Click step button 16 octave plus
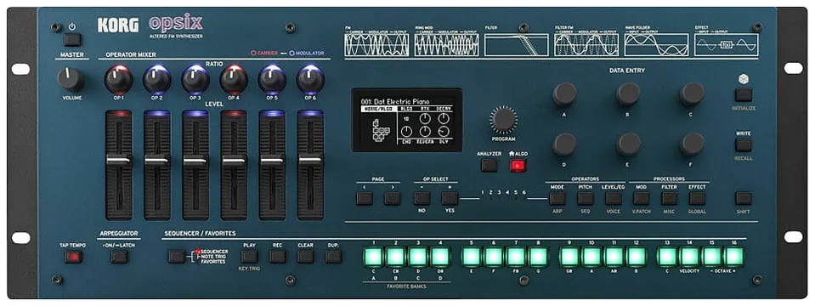Image resolution: width=815 pixels, height=306 pixels. (734, 257)
